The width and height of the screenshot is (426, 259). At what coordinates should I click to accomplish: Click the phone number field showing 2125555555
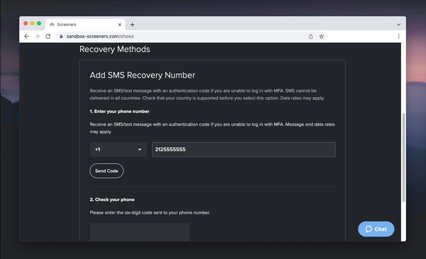(243, 149)
